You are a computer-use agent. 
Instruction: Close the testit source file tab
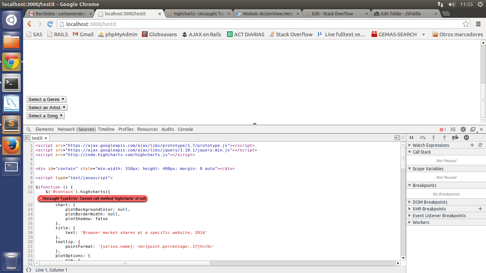(x=46, y=138)
